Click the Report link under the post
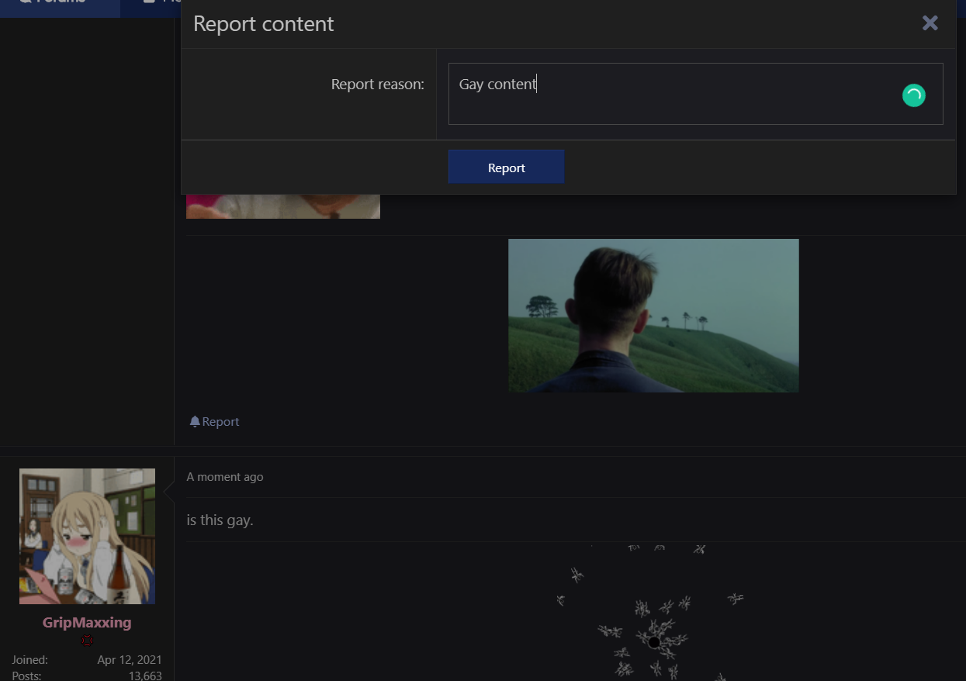Screen dimensions: 966x681 (220, 422)
